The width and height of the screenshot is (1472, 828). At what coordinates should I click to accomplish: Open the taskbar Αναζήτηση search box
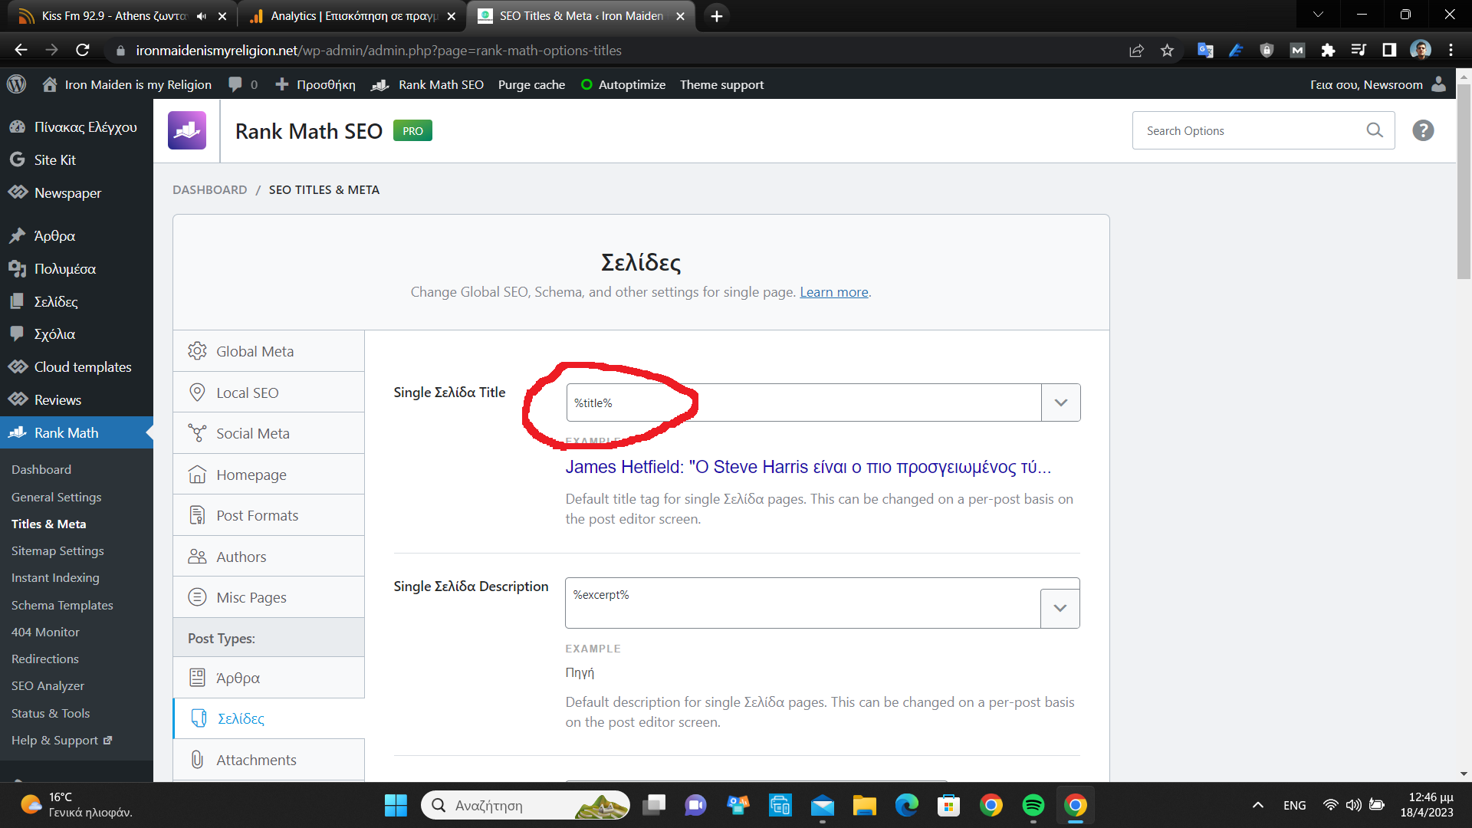point(525,805)
